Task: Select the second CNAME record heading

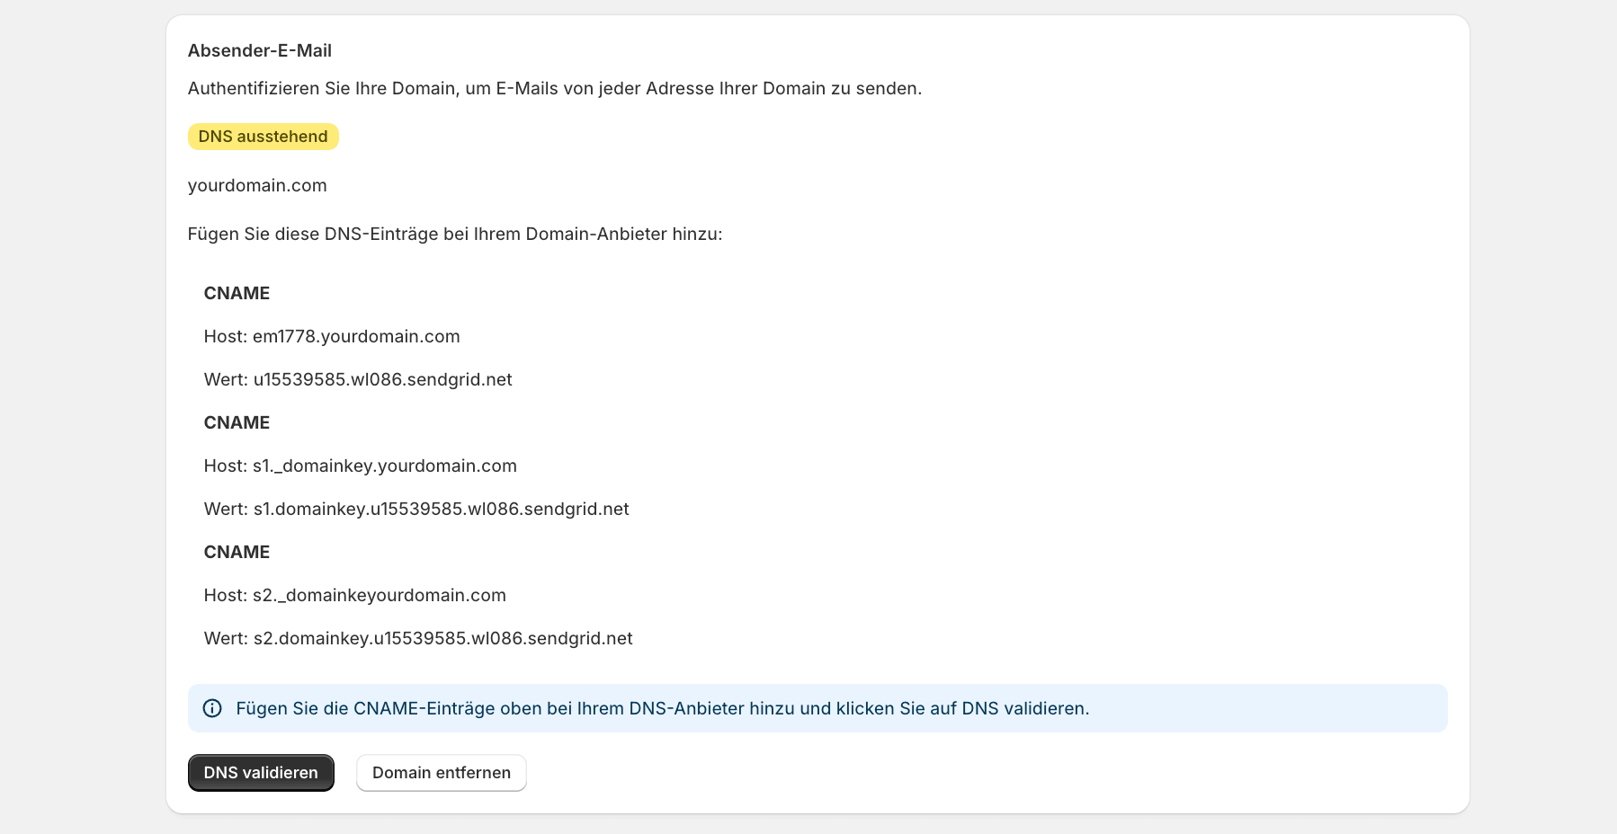Action: pos(237,422)
